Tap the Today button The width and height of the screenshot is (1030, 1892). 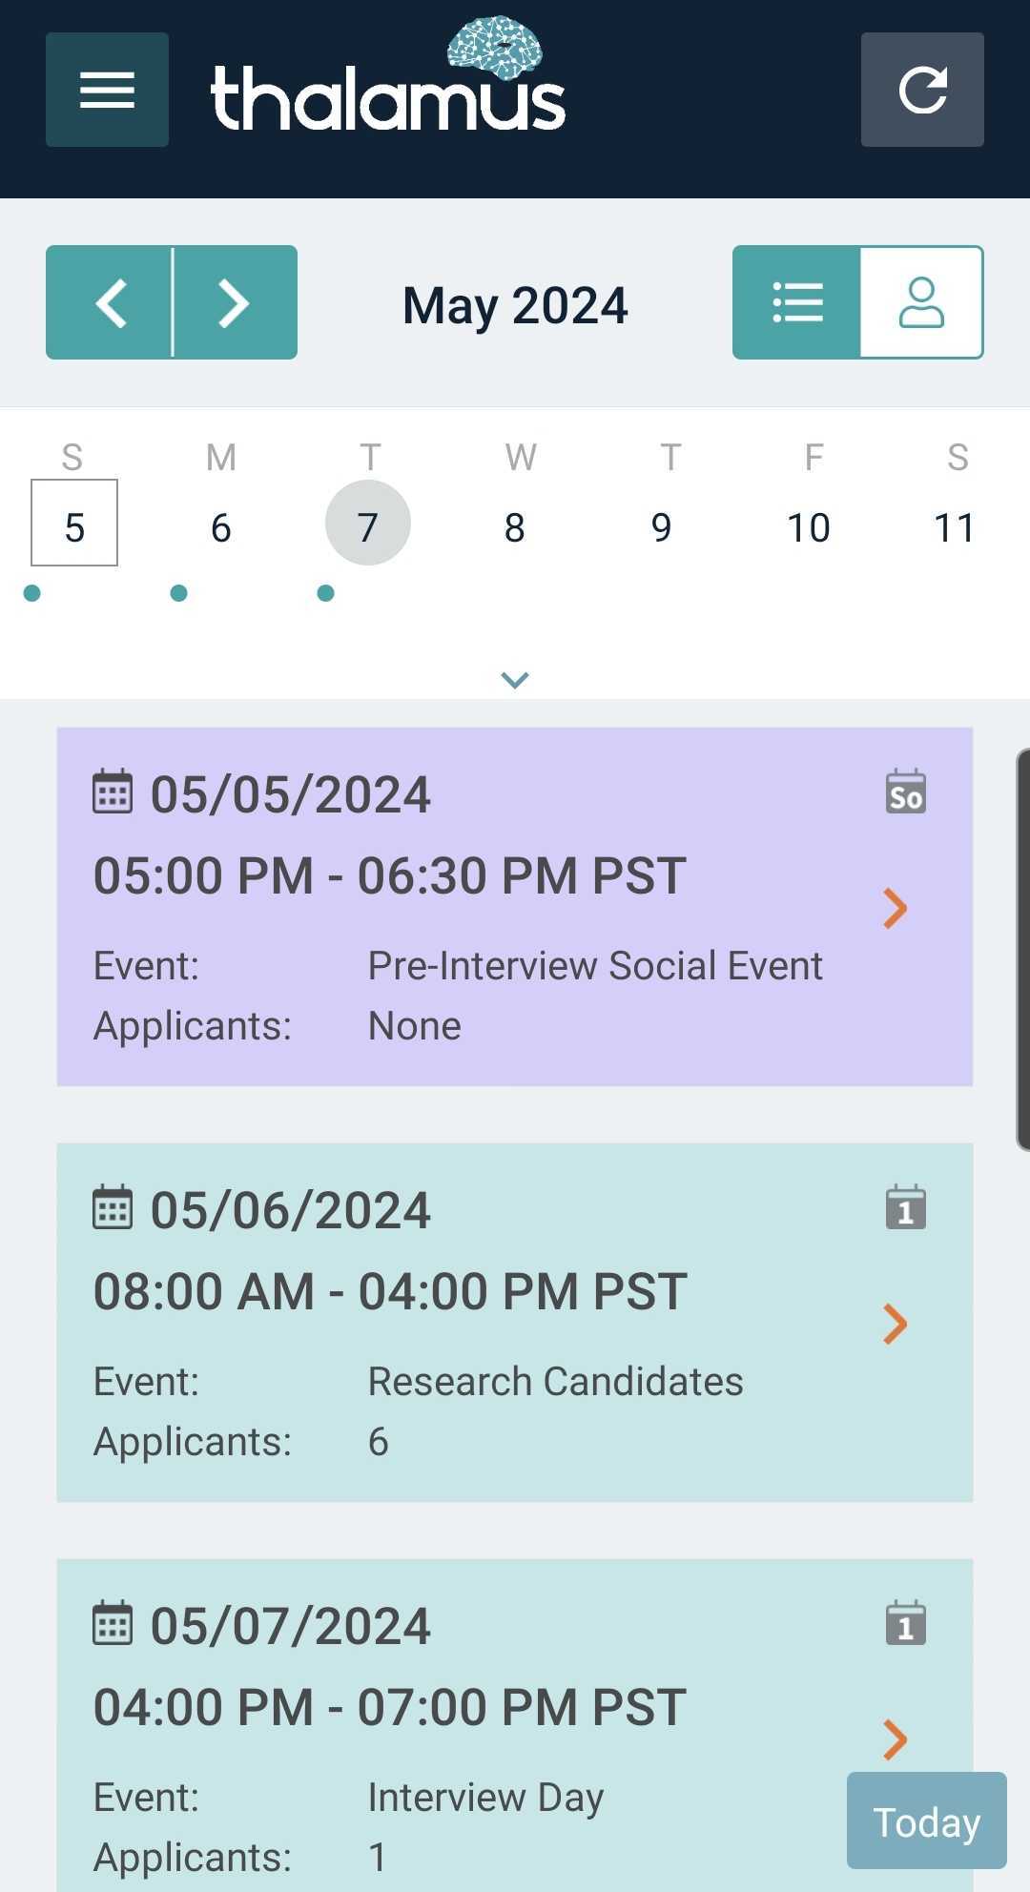coord(927,1820)
